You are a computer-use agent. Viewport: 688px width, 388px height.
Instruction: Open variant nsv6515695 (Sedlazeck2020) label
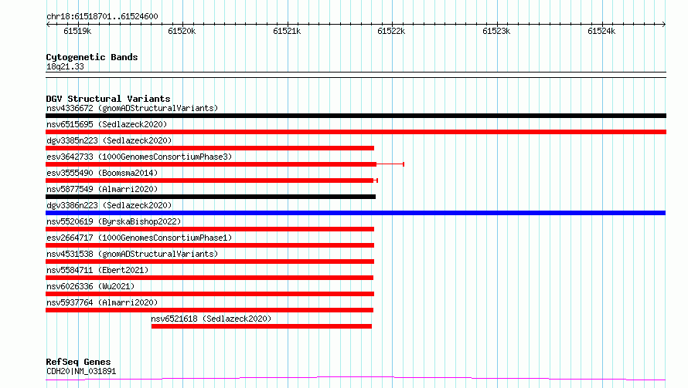pos(107,124)
